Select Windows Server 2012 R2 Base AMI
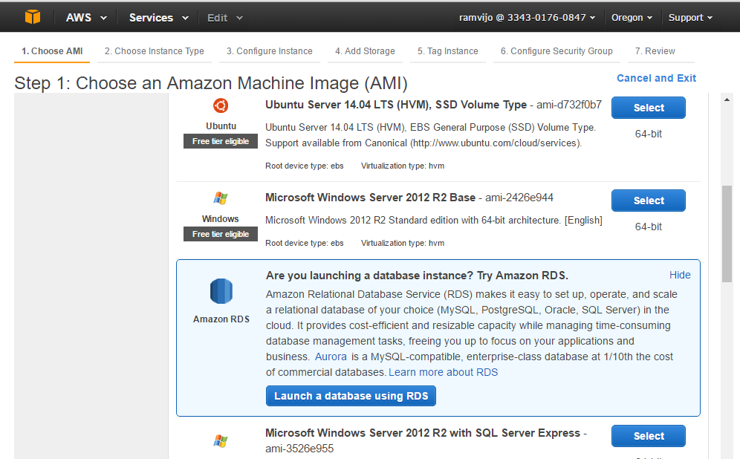 pyautogui.click(x=649, y=201)
